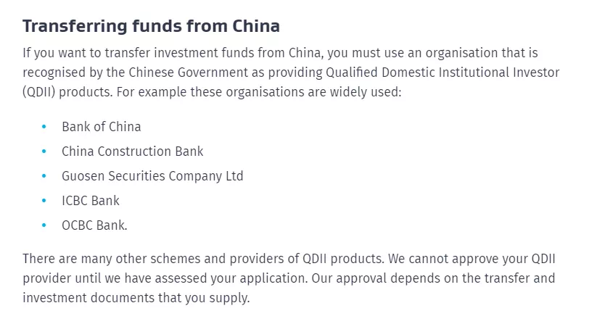This screenshot has height=324, width=597.
Task: Click the words 'Chinese Government' in paragraph
Action: [x=189, y=72]
